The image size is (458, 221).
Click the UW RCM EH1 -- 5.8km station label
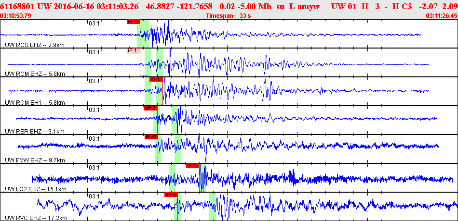pyautogui.click(x=35, y=103)
